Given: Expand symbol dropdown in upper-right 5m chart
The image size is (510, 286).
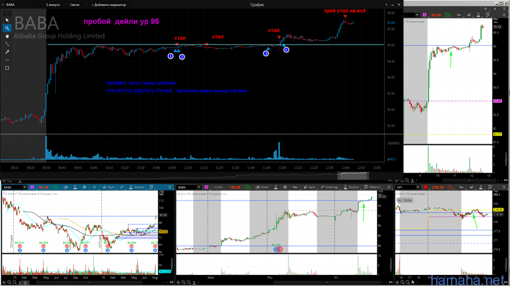Looking at the screenshot, I should [417, 15].
